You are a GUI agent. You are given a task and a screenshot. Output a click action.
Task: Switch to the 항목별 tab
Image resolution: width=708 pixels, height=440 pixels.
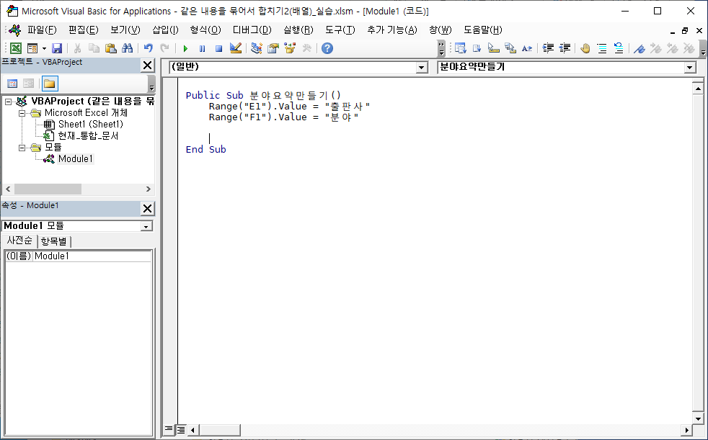pos(54,241)
